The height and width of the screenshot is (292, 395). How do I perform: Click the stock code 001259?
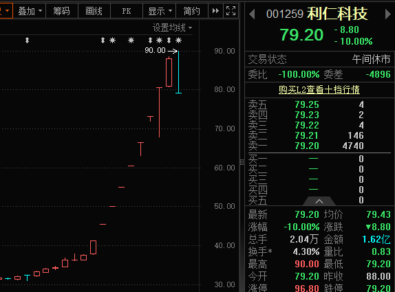[x=285, y=14]
